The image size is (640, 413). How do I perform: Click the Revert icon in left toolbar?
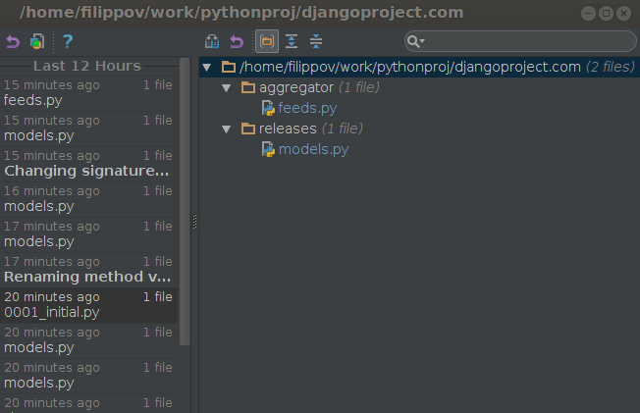(x=13, y=41)
